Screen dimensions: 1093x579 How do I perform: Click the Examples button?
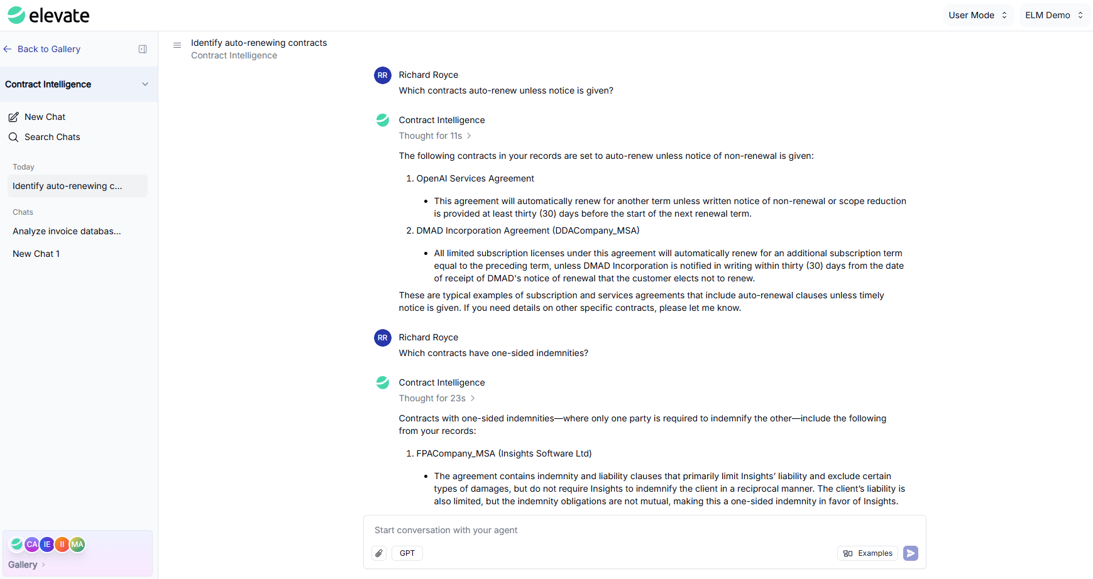click(867, 553)
